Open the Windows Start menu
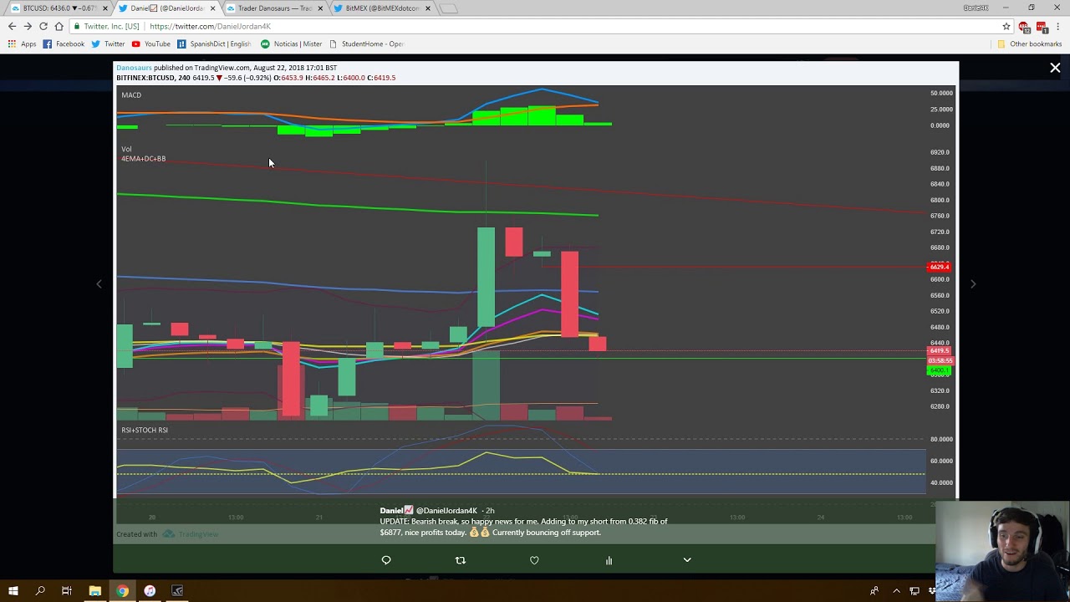The width and height of the screenshot is (1070, 602). pos(13,591)
